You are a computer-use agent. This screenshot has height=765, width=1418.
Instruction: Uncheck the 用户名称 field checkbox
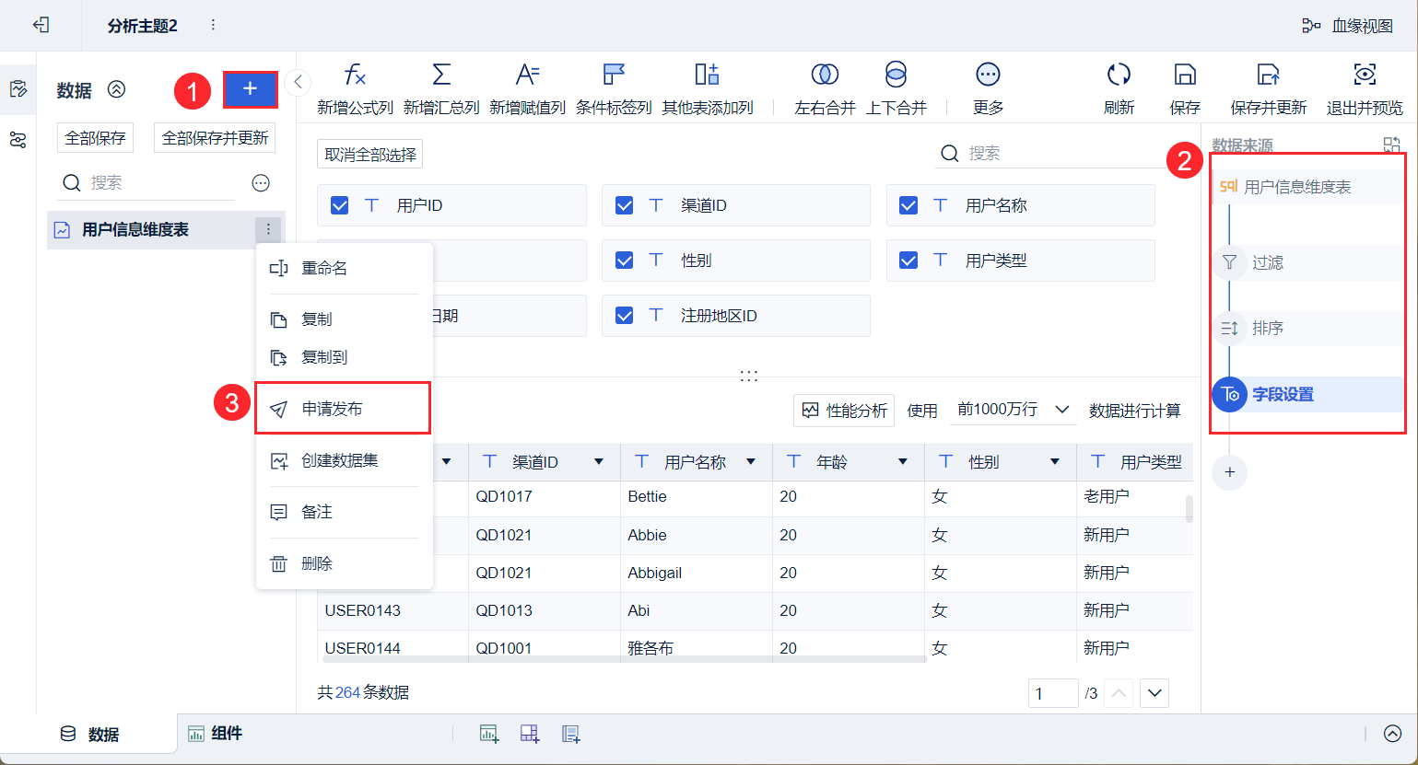[x=908, y=205]
